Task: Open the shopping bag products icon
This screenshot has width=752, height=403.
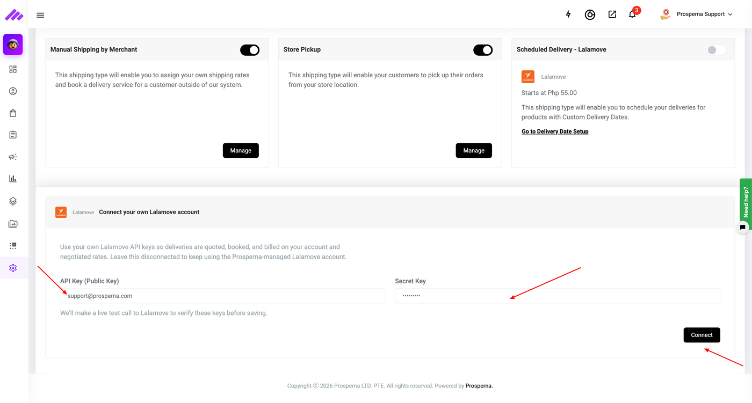Action: click(13, 113)
